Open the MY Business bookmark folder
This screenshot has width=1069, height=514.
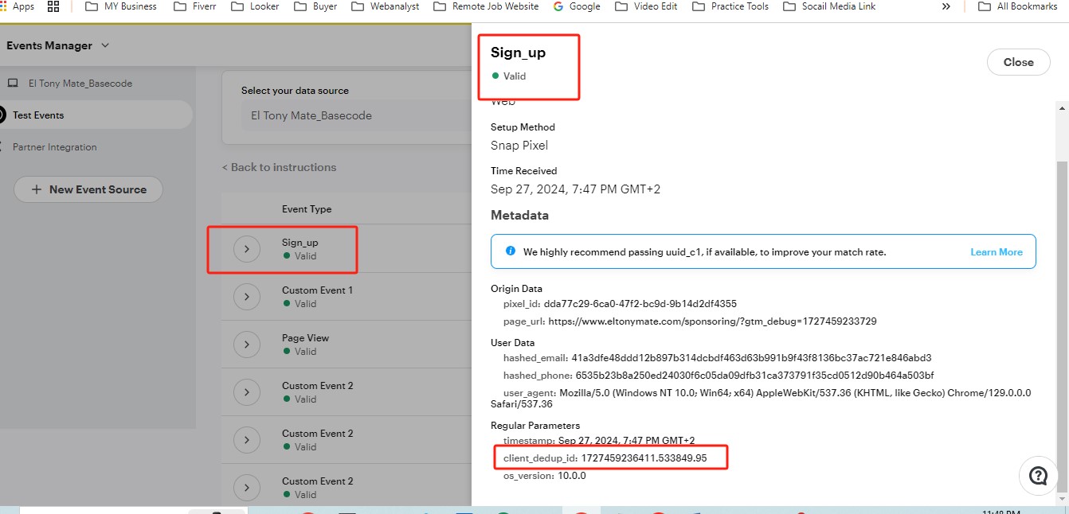(x=121, y=6)
